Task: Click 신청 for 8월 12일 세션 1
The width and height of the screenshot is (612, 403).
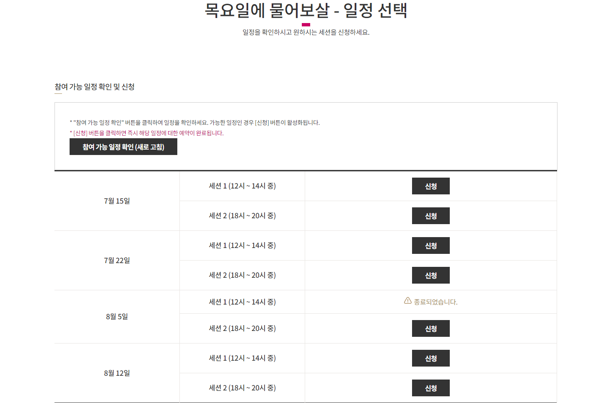Action: tap(431, 358)
